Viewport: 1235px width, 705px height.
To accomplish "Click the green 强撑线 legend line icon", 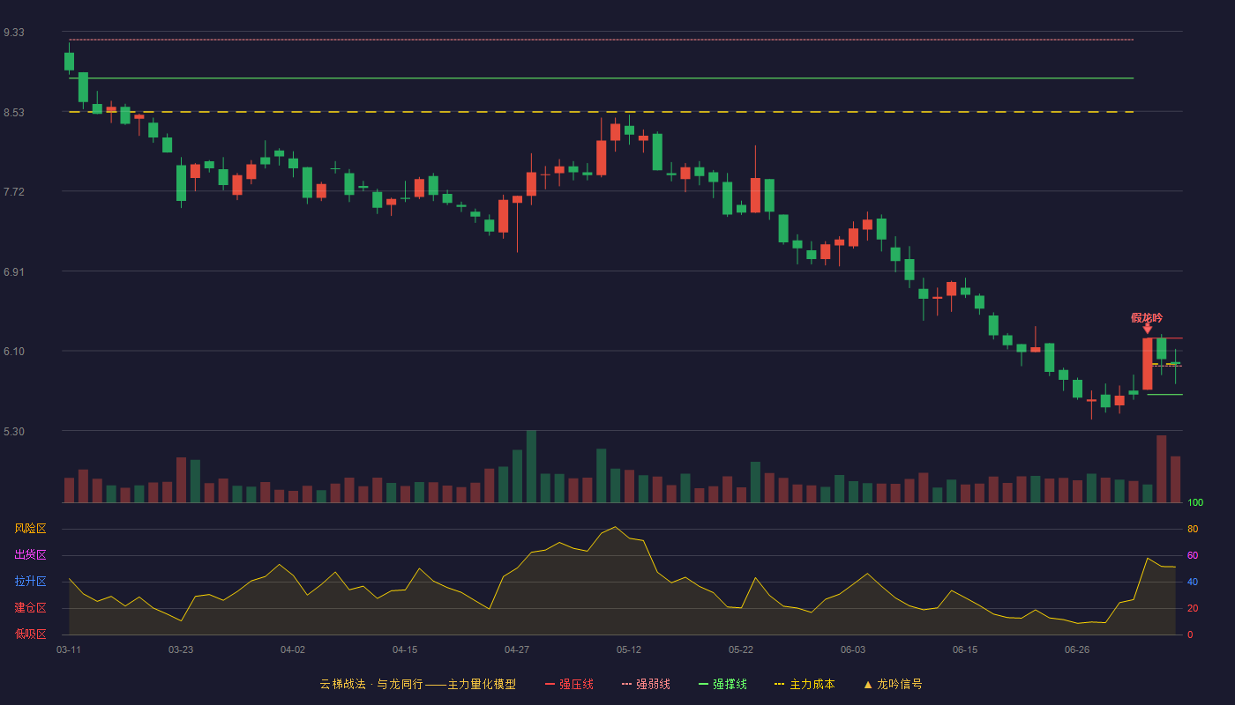I will point(703,684).
